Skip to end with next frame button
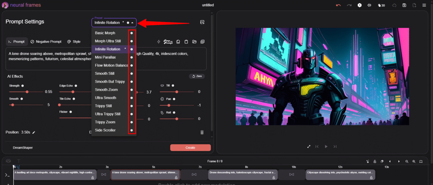Screen dimensions: 433x185 click(x=335, y=146)
